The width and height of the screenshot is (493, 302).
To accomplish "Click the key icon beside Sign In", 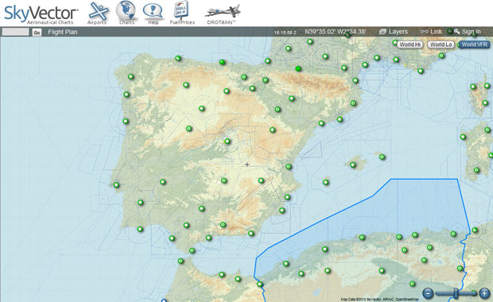I will (457, 32).
